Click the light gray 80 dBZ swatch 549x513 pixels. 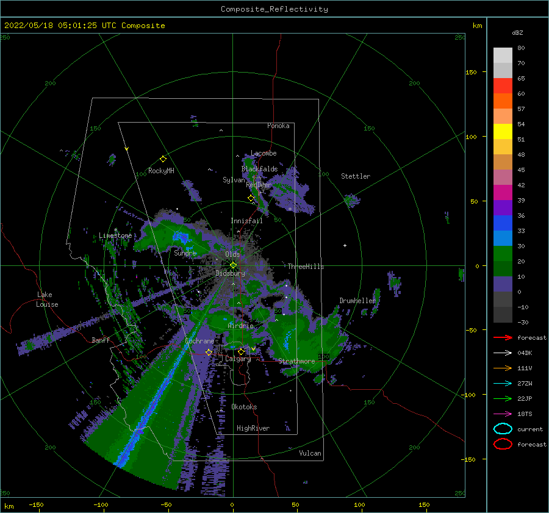click(x=503, y=55)
